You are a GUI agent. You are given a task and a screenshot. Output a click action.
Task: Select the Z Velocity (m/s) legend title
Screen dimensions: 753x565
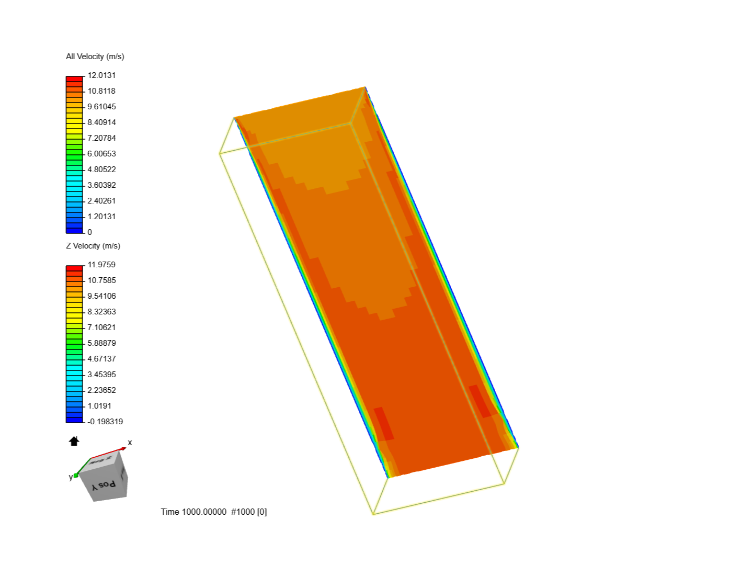pos(93,246)
